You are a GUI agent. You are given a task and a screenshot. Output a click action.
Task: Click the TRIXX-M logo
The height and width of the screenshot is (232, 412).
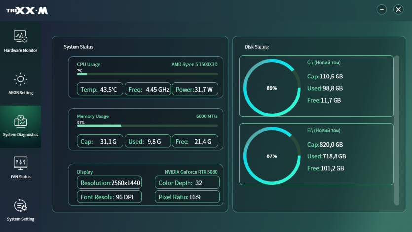click(27, 10)
